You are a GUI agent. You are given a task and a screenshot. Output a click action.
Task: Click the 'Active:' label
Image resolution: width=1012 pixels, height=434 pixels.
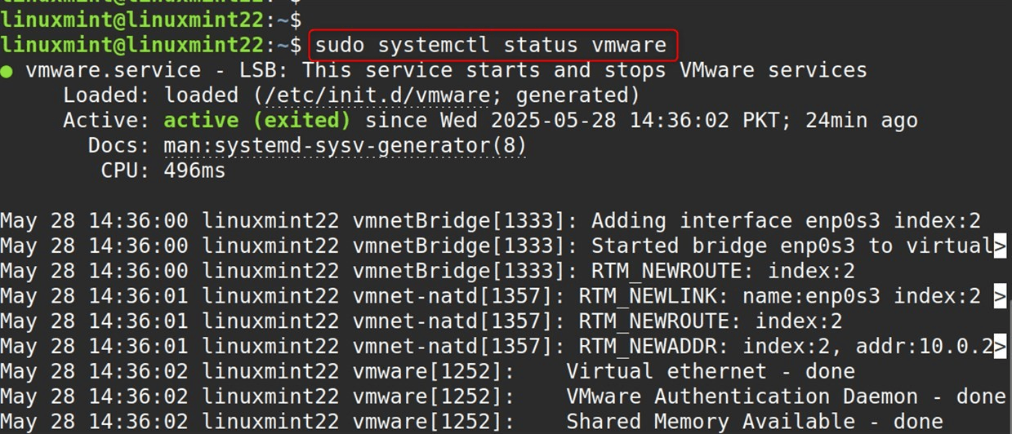coord(107,121)
